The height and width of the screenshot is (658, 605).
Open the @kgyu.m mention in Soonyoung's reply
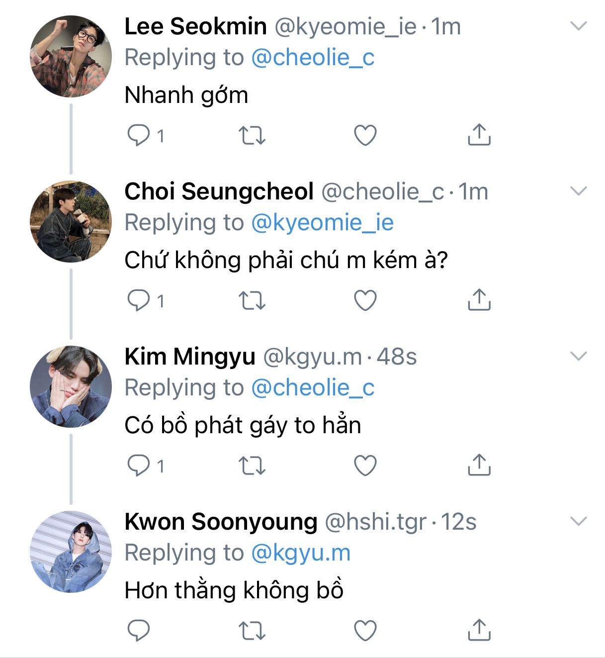(x=301, y=553)
